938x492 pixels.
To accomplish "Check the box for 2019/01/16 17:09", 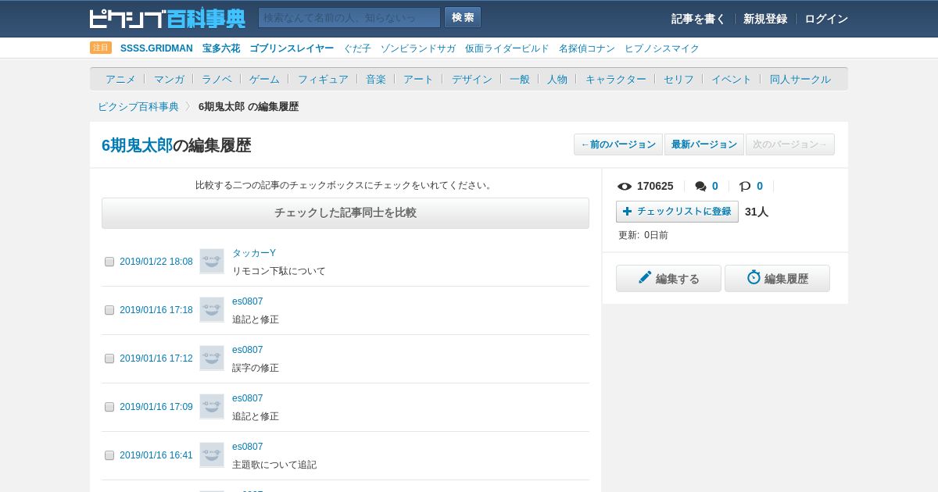I will [x=109, y=407].
